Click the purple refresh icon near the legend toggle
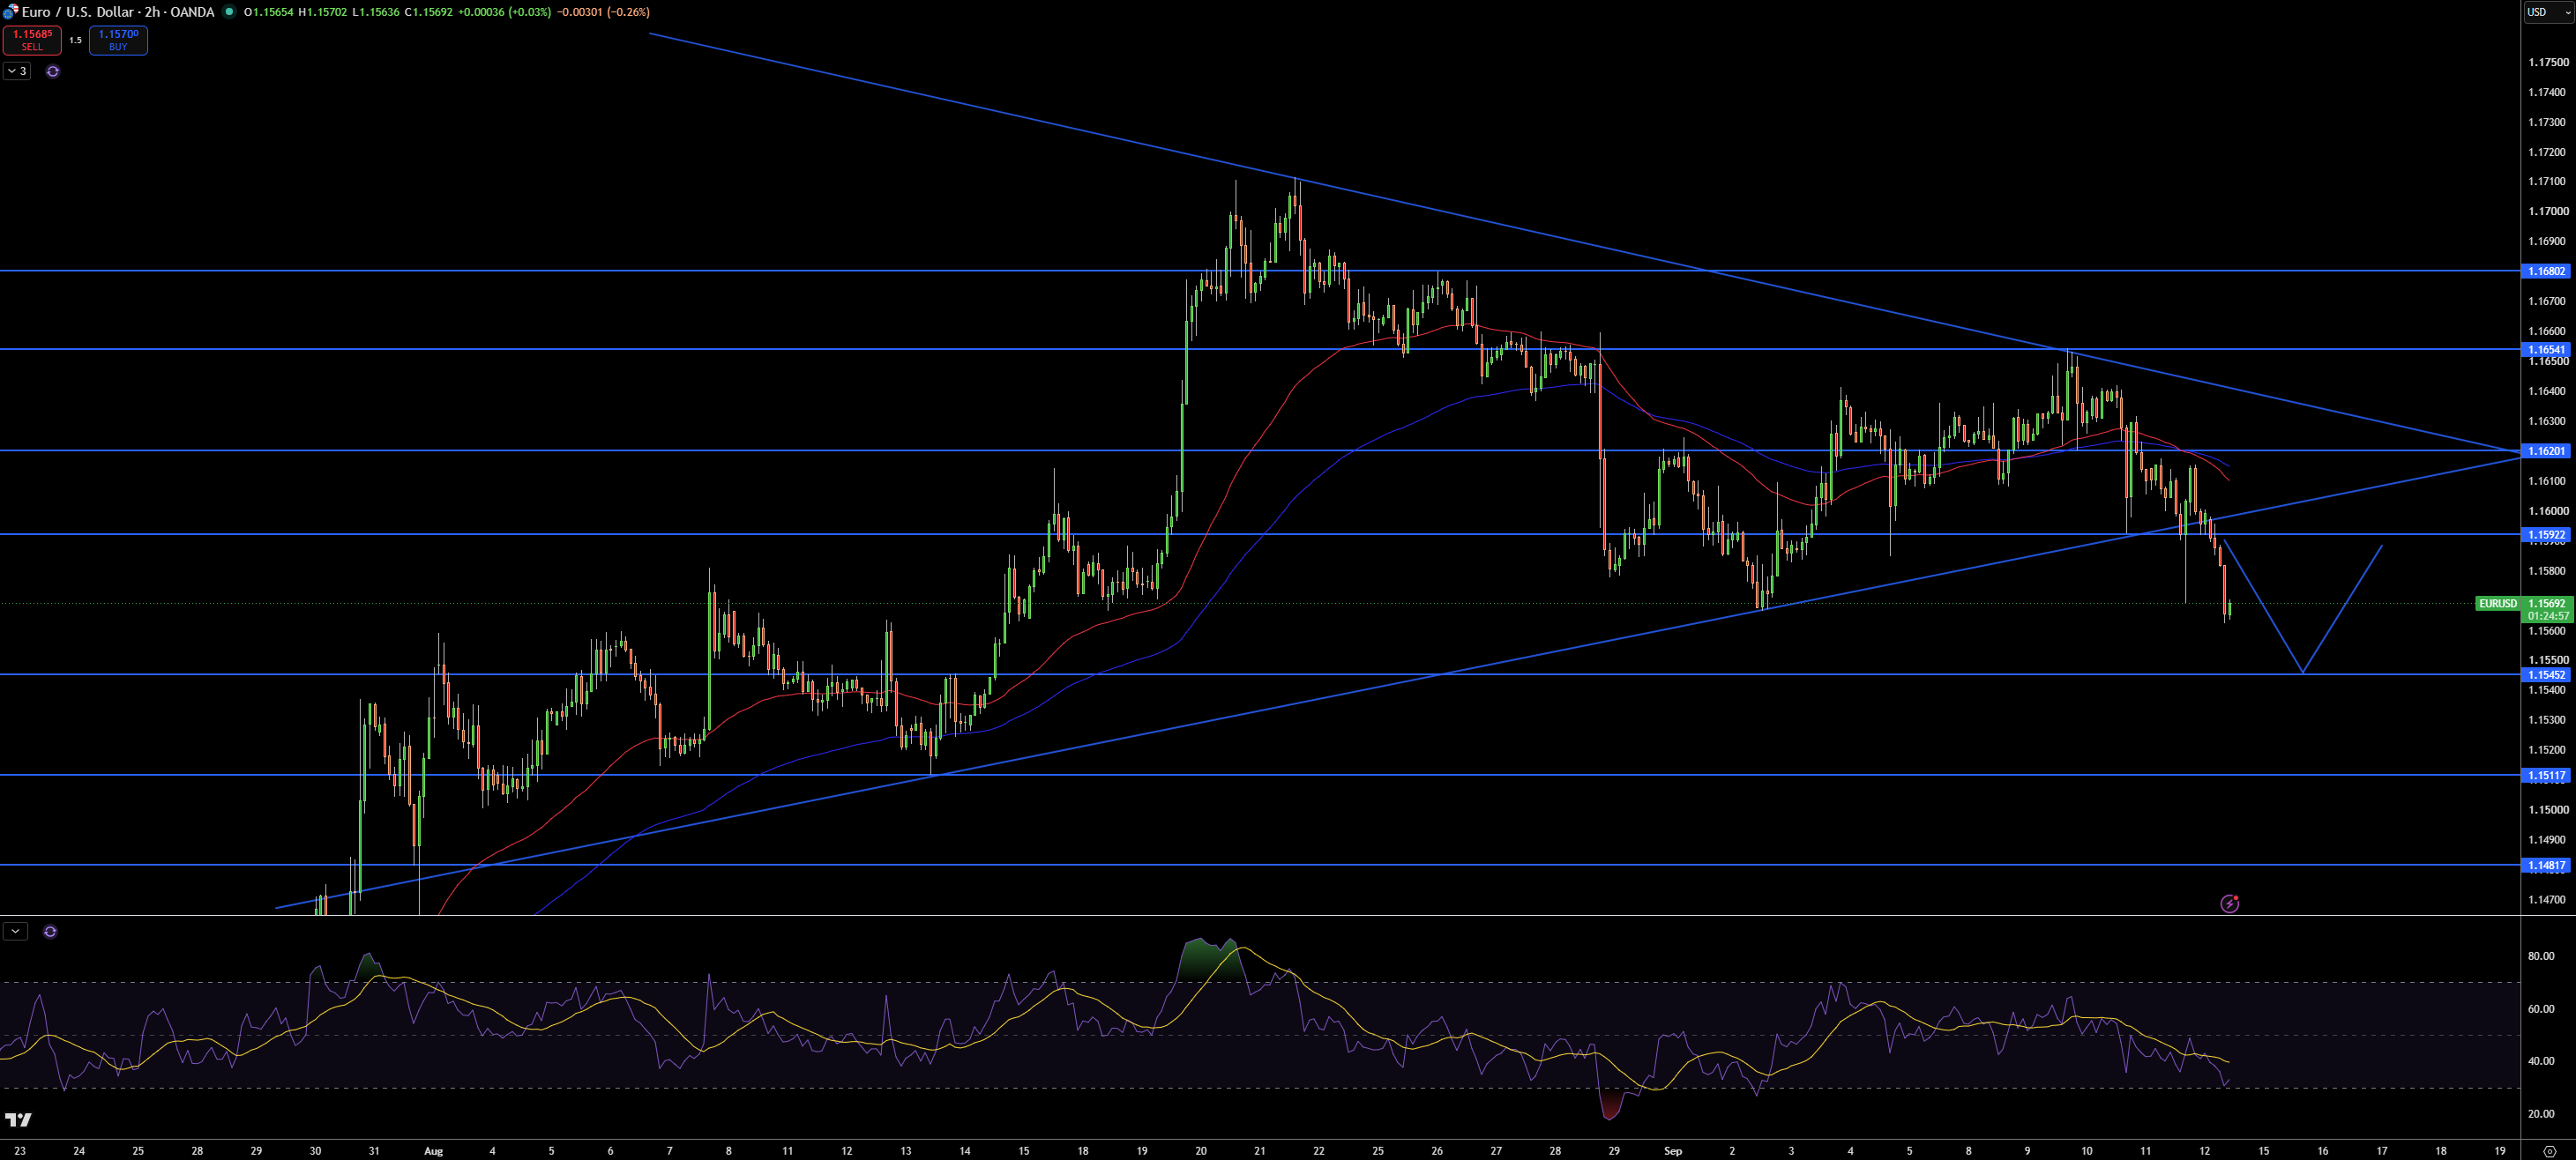 pos(53,71)
